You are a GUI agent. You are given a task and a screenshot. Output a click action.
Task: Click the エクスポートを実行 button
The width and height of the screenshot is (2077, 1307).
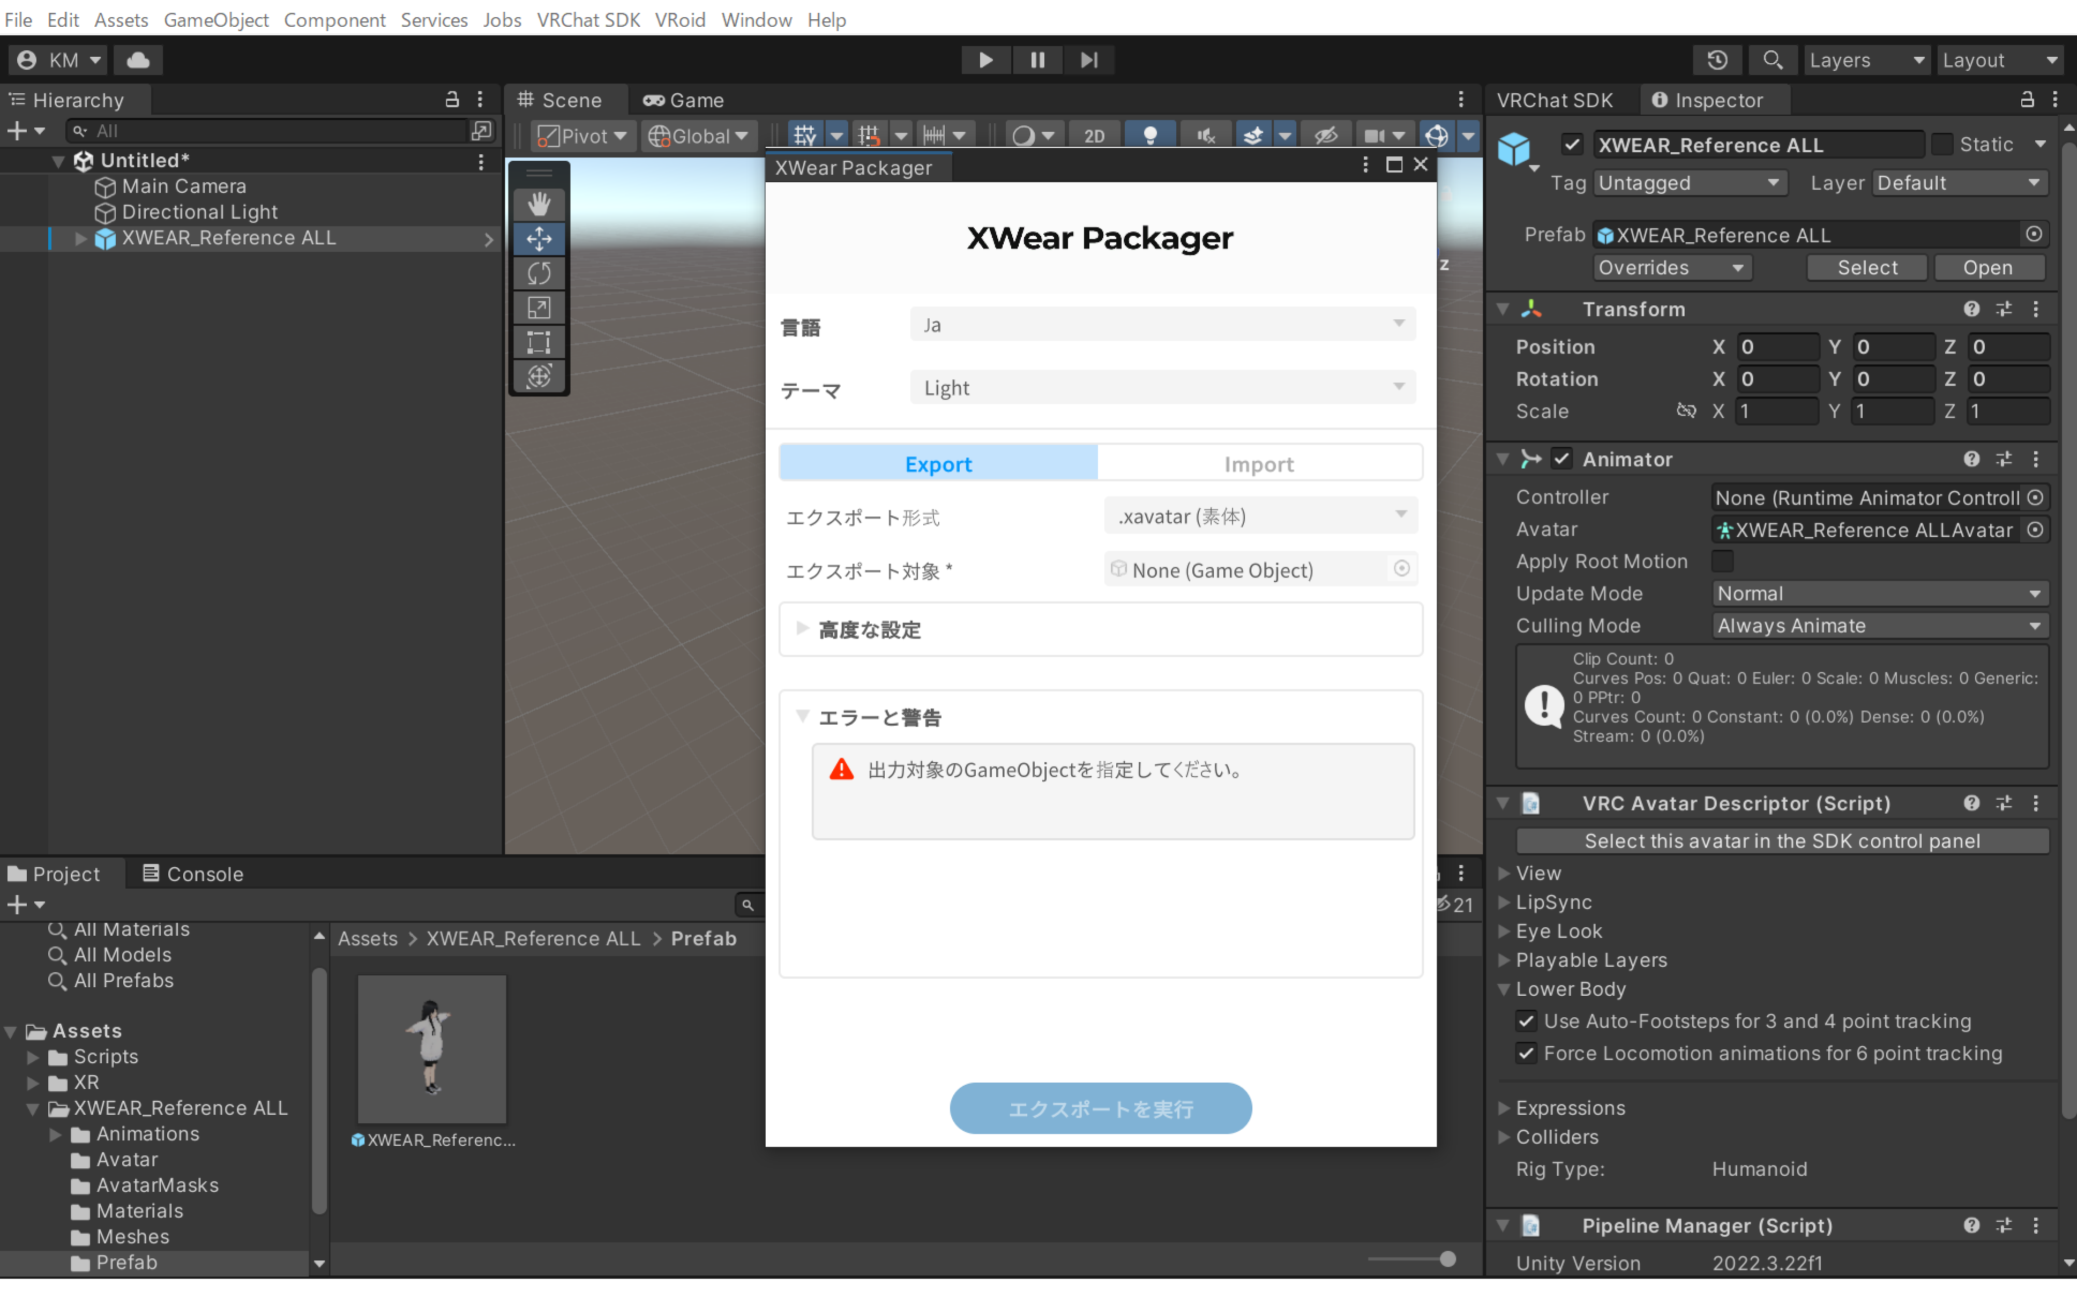pyautogui.click(x=1100, y=1108)
